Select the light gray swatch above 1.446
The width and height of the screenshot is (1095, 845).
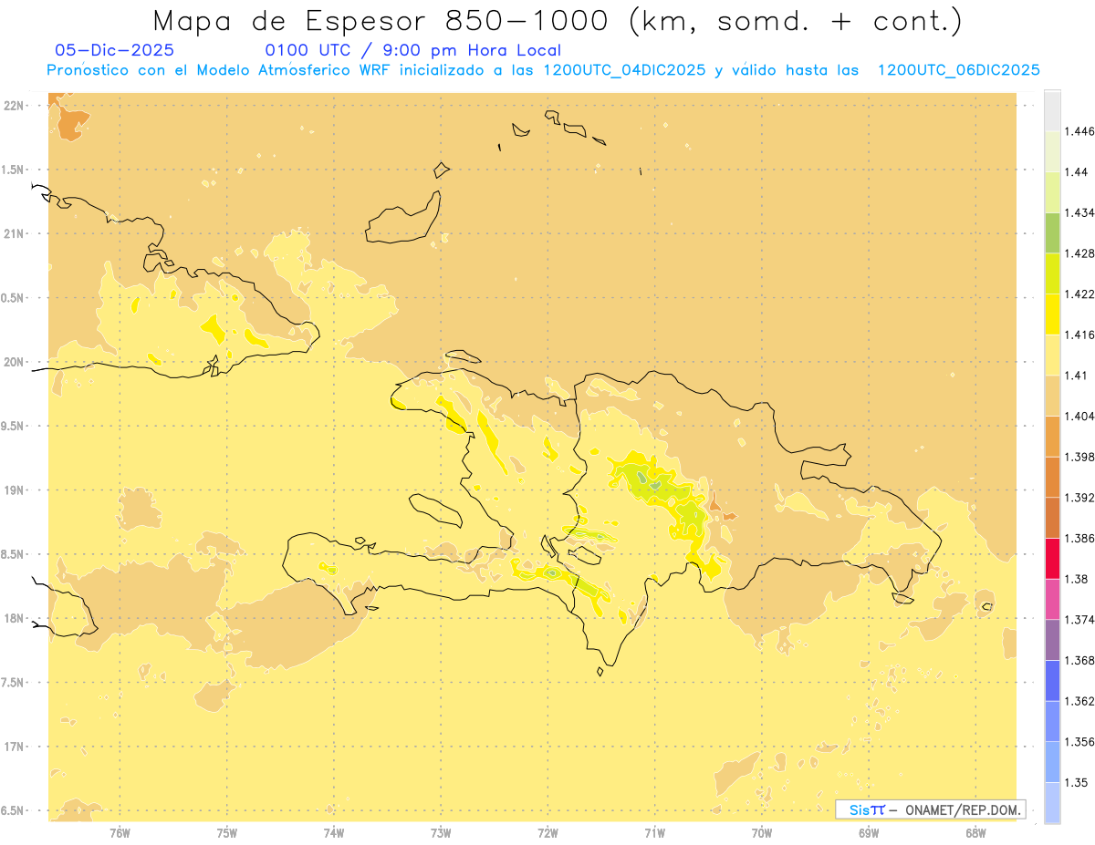tap(1052, 110)
